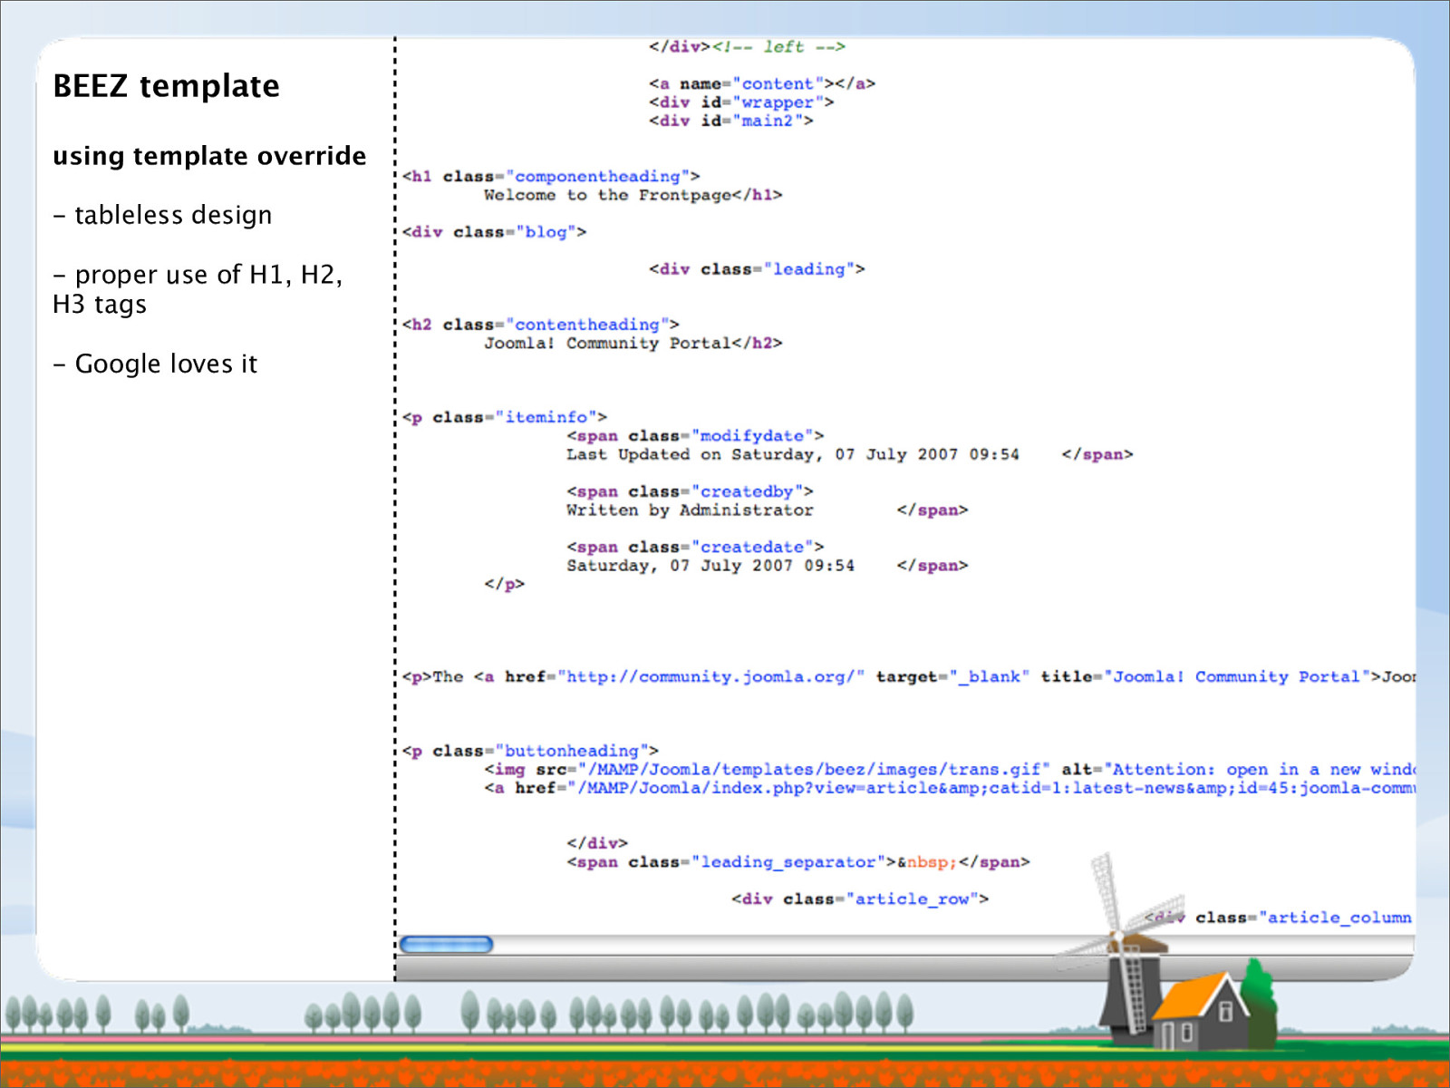The height and width of the screenshot is (1088, 1450).
Task: Click '– proper use of H1, H2, H3 tags' bullet
Action: (198, 289)
